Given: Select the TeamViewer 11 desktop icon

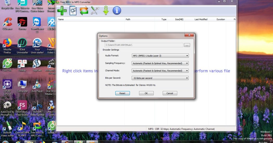Looking at the screenshot, I should pos(37,25).
